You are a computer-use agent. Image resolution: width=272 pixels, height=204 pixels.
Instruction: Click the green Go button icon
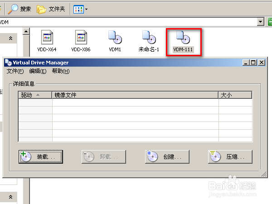(x=270, y=22)
